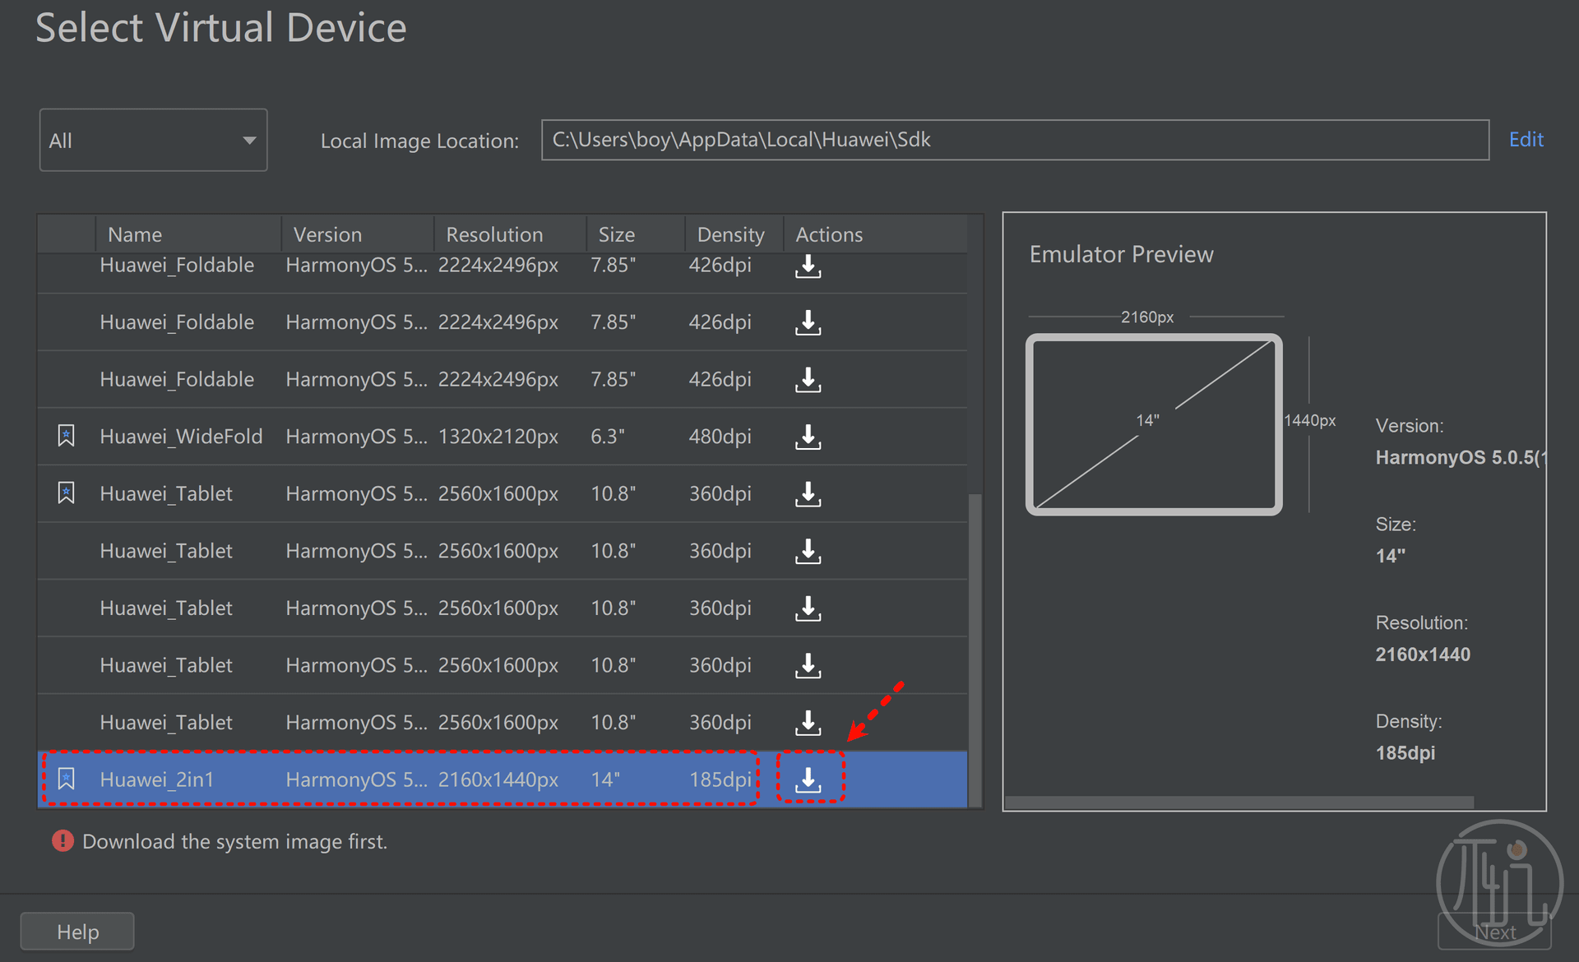
Task: Click Edit next to the image location
Action: (1526, 140)
